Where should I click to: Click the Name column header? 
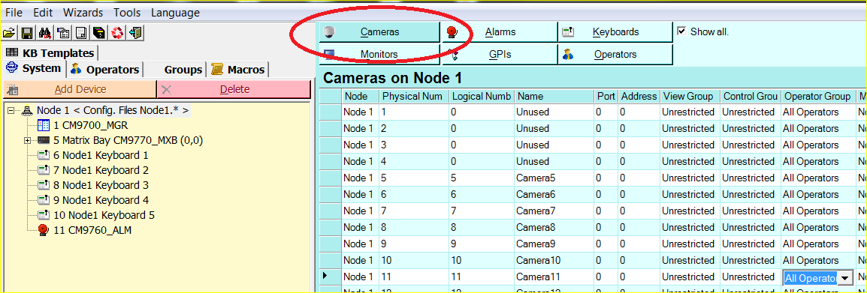(554, 97)
